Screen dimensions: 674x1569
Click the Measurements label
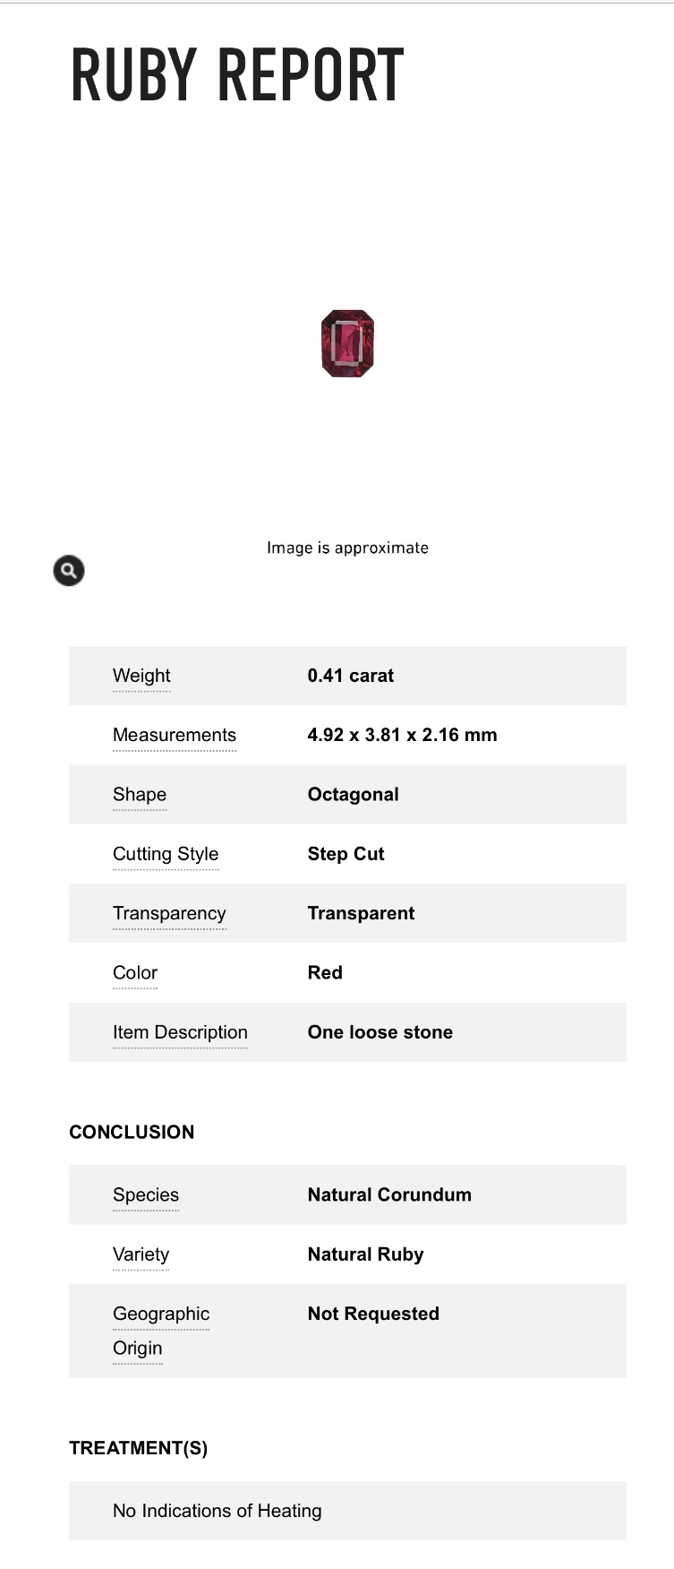coord(175,735)
